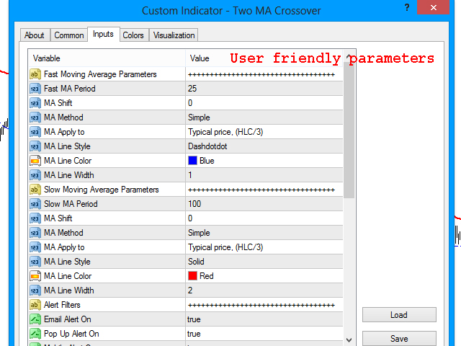Click the Save button

(x=399, y=338)
